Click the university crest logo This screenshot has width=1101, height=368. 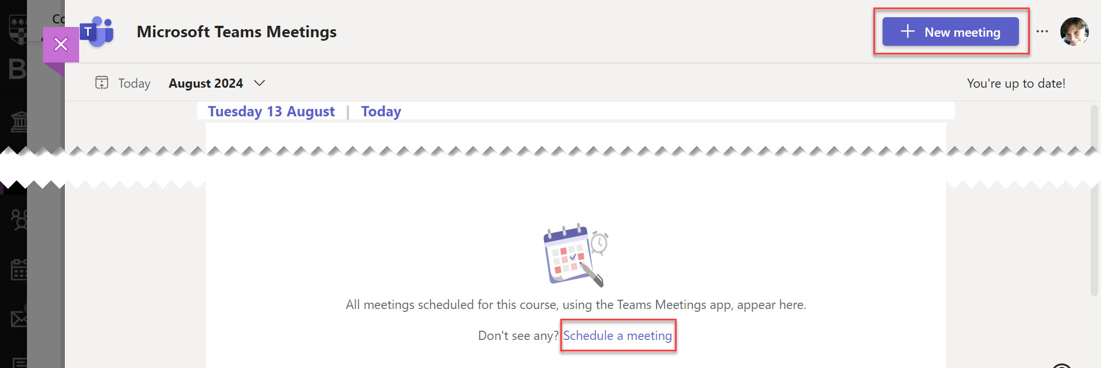coord(18,29)
